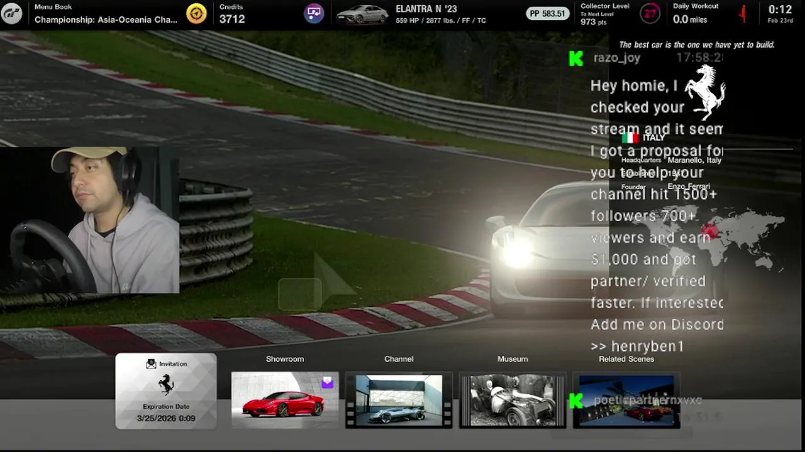Click the razo_joy chat username
The height and width of the screenshot is (452, 805).
tap(617, 58)
